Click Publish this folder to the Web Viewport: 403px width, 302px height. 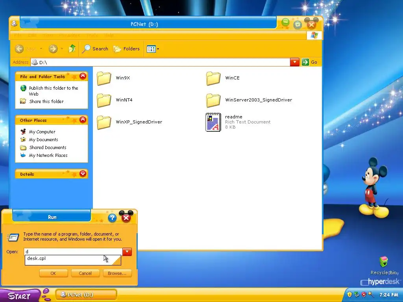pos(54,91)
